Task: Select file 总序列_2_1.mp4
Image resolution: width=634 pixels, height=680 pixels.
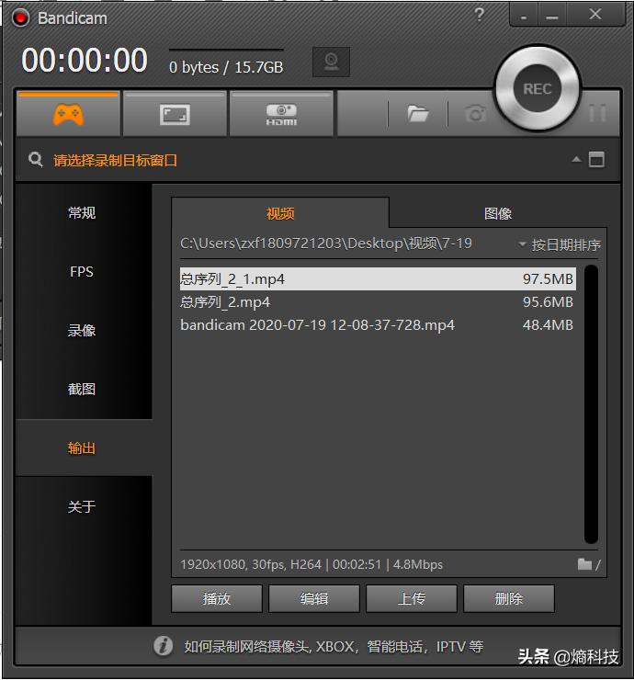Action: tap(378, 278)
